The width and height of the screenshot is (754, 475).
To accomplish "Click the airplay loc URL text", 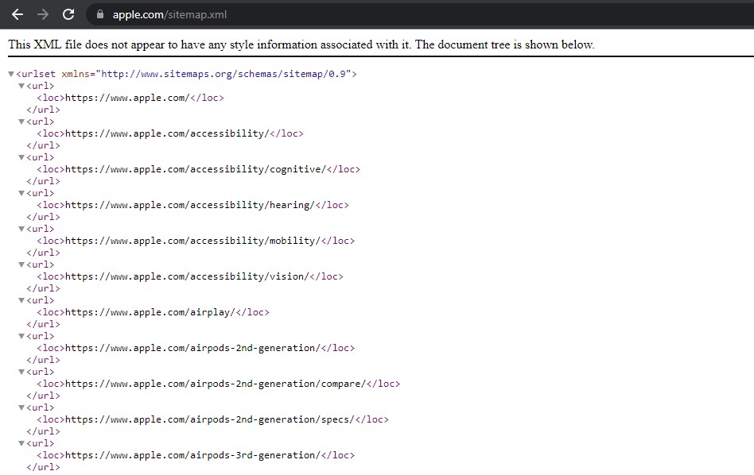I will [x=150, y=312].
